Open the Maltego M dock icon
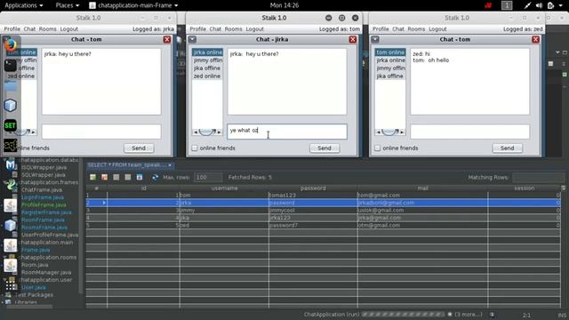 click(x=10, y=165)
